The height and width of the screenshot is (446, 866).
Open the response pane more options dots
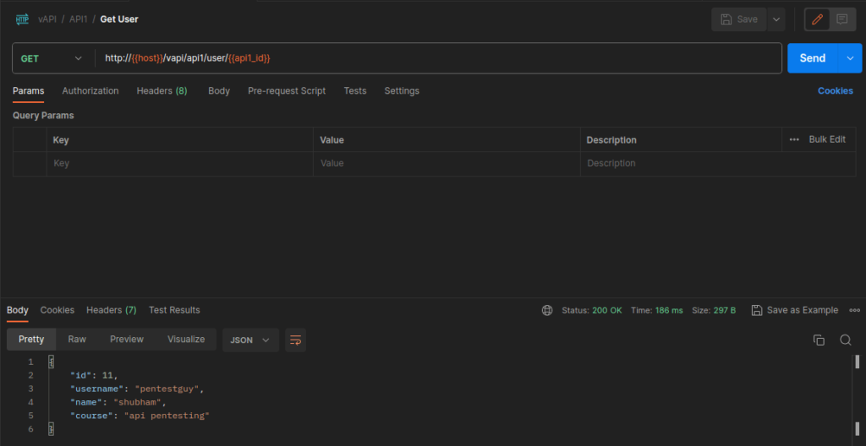click(854, 310)
